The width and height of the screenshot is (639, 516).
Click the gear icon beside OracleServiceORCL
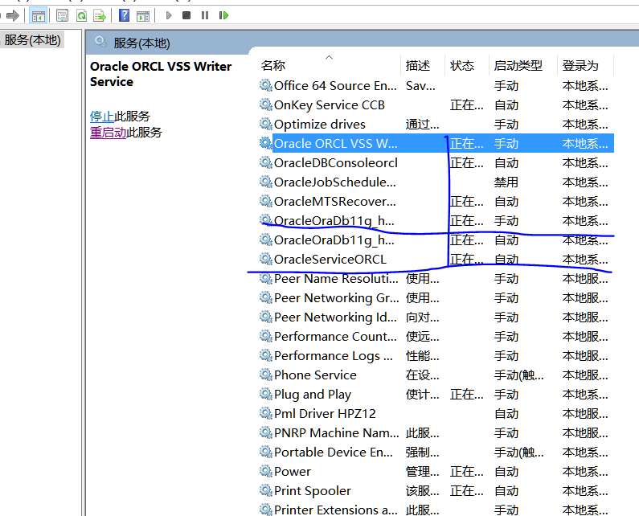coord(266,259)
